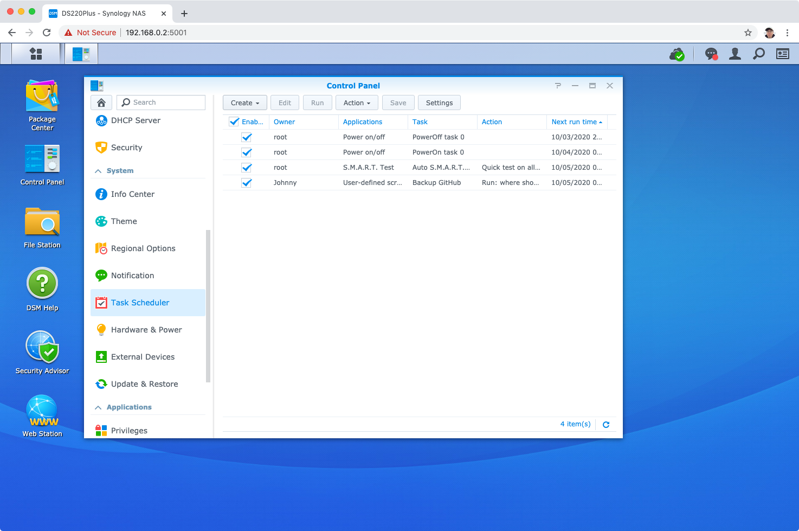This screenshot has width=799, height=531.
Task: Open Regional Options
Action: [148, 248]
